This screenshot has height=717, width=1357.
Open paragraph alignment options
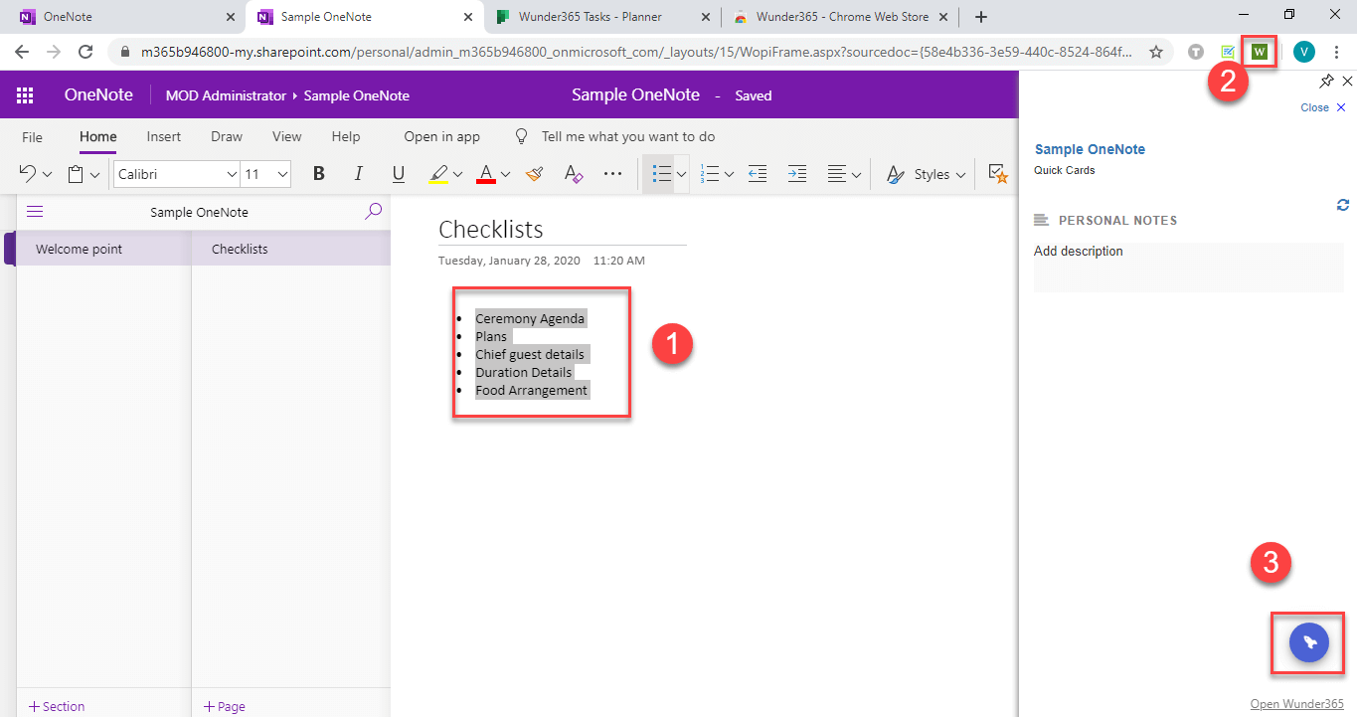(845, 174)
